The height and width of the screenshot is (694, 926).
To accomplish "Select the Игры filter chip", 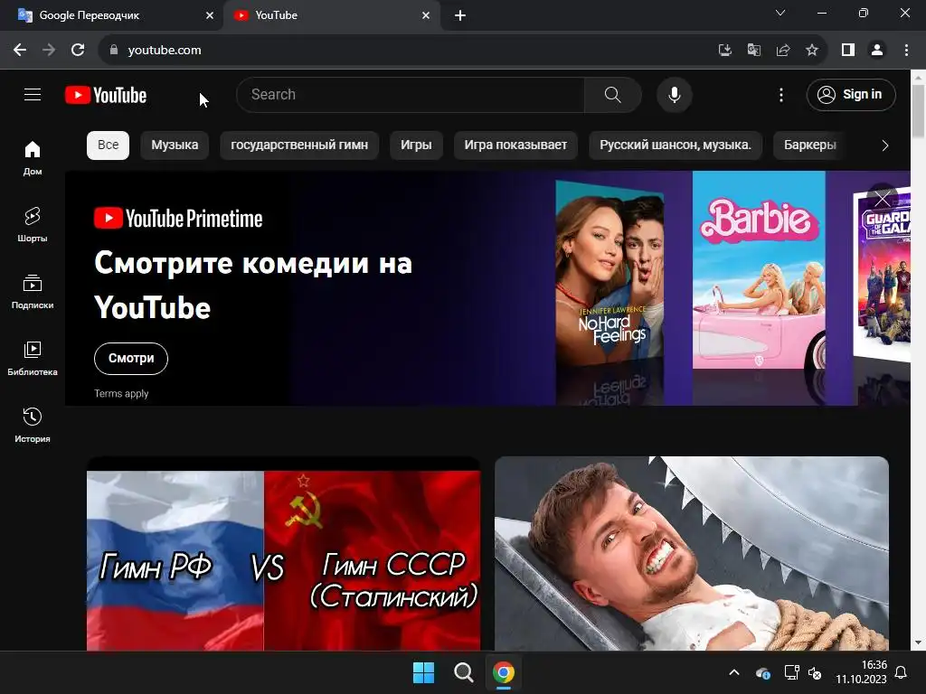I will 416,145.
